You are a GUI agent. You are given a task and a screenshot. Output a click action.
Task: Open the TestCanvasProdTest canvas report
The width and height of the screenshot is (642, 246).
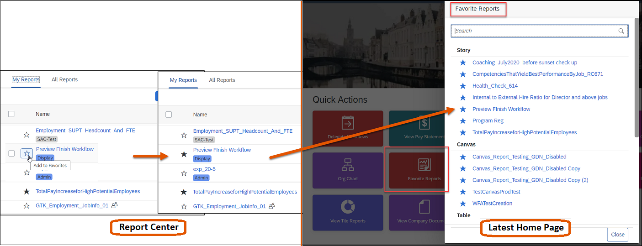click(x=496, y=192)
